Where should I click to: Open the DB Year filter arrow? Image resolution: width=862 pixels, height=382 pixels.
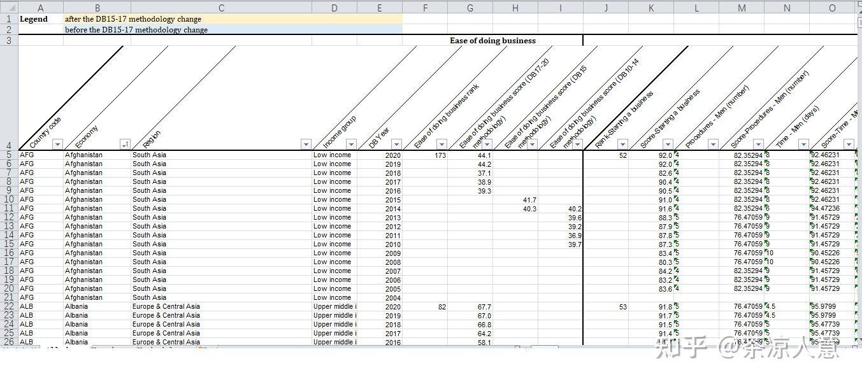[x=396, y=145]
